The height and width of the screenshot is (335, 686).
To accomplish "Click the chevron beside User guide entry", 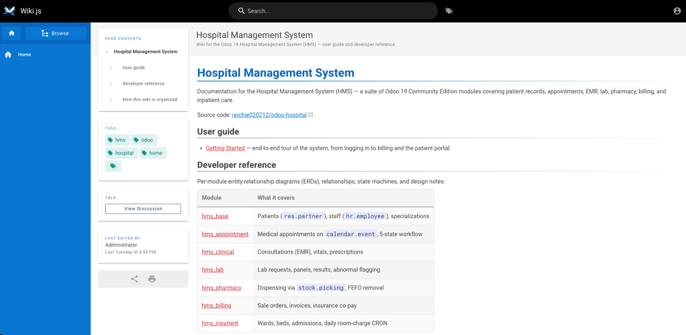I will tap(111, 67).
